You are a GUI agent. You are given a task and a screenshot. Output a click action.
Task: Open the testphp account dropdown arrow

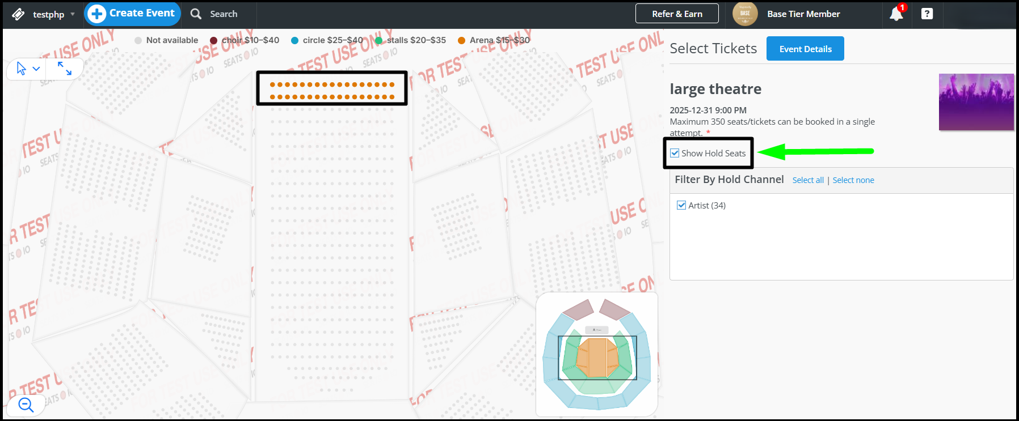(73, 14)
